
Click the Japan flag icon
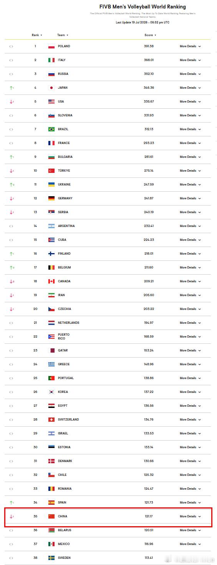pos(51,88)
